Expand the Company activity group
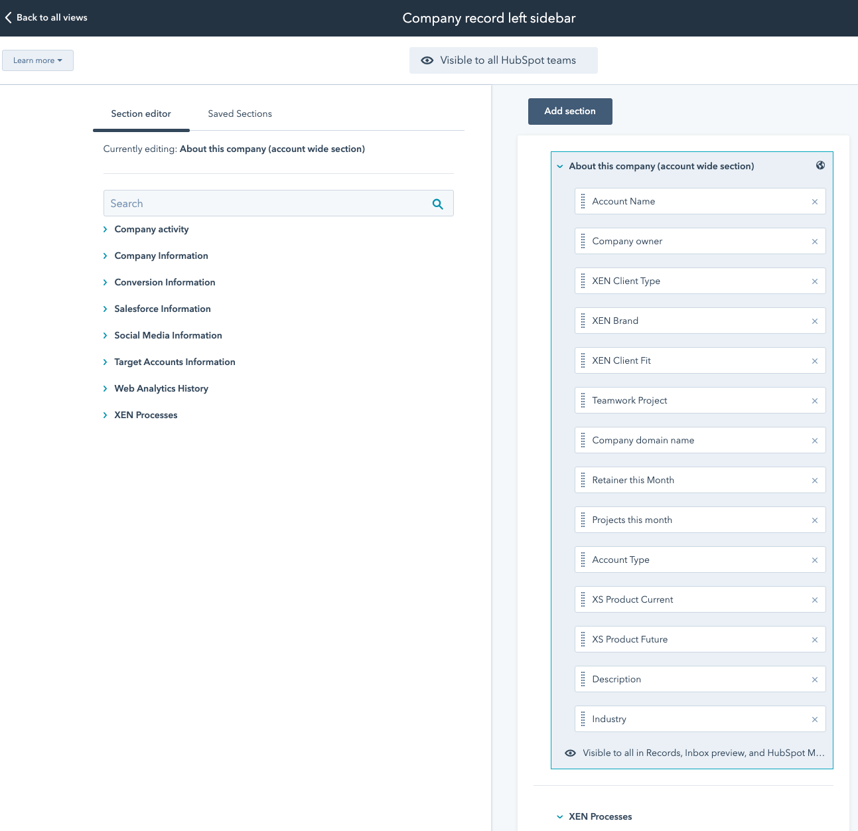Viewport: 858px width, 831px height. pos(105,230)
